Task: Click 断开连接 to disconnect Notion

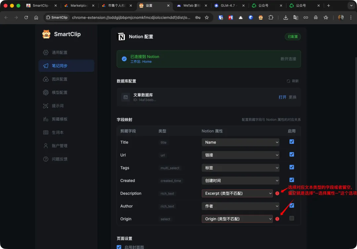Action: point(288,59)
